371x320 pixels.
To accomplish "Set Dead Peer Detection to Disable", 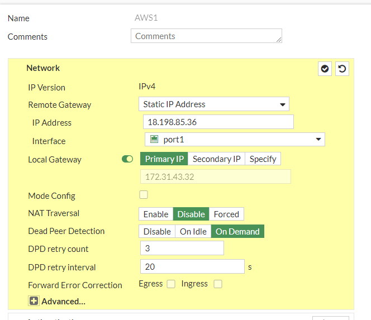I will coord(157,231).
